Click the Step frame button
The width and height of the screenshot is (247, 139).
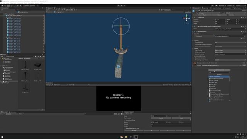(124, 5)
